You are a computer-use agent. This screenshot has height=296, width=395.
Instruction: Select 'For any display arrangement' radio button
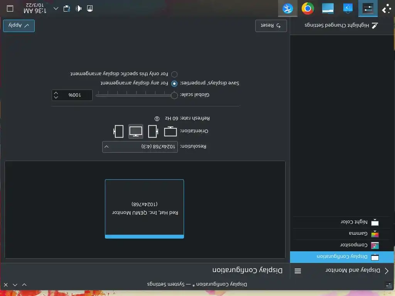[174, 84]
